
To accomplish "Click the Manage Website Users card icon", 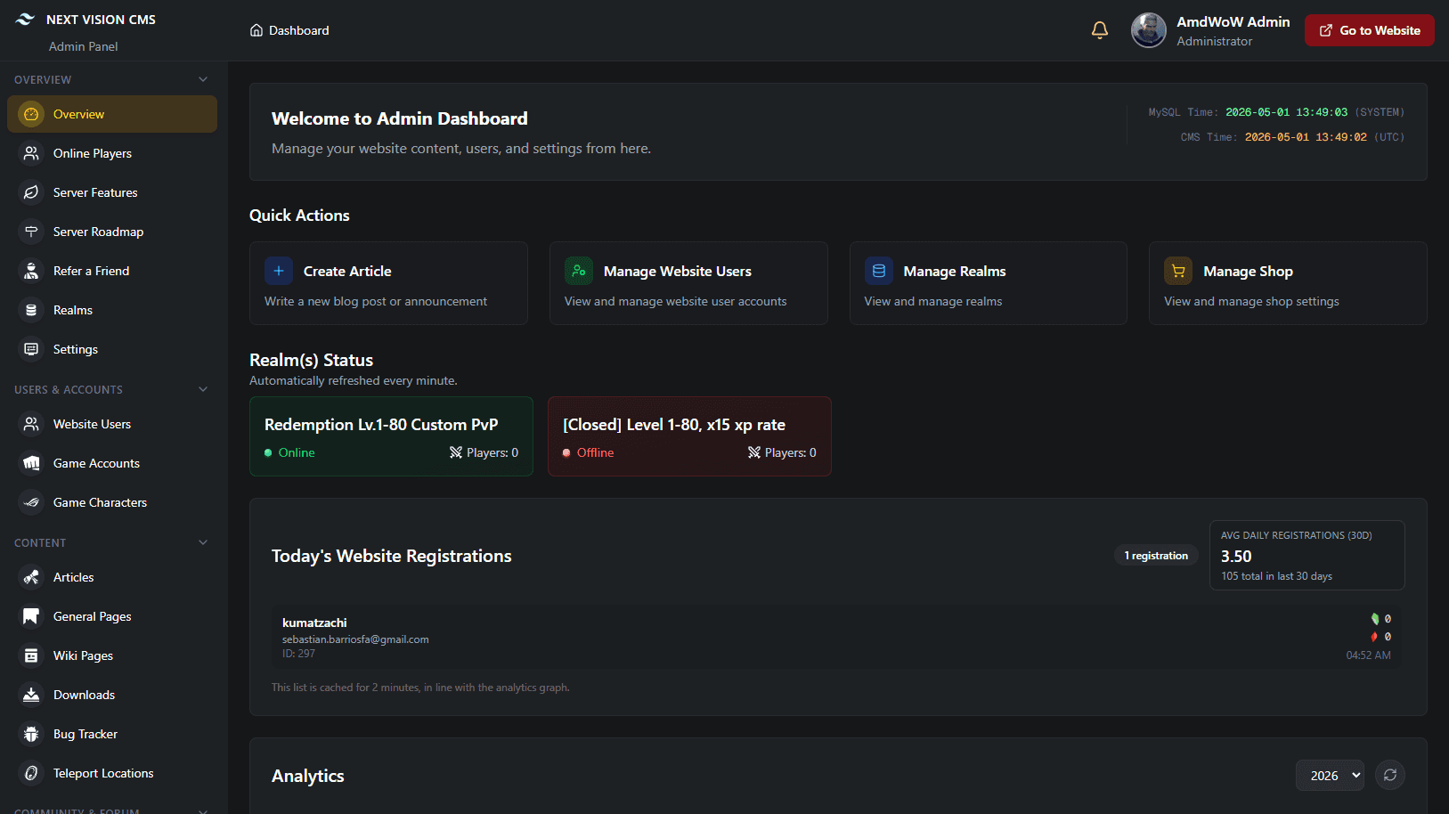I will 579,271.
